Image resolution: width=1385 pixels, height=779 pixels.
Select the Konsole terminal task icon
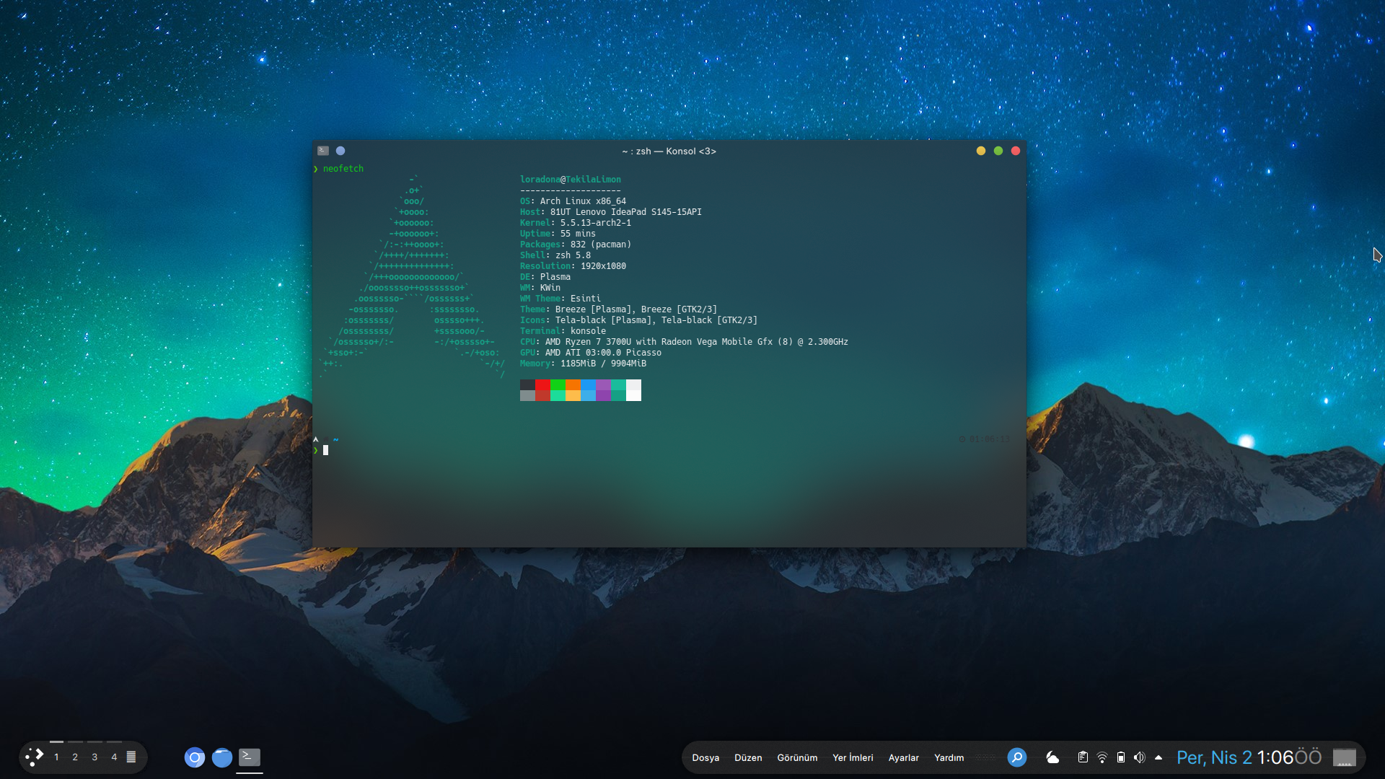250,757
